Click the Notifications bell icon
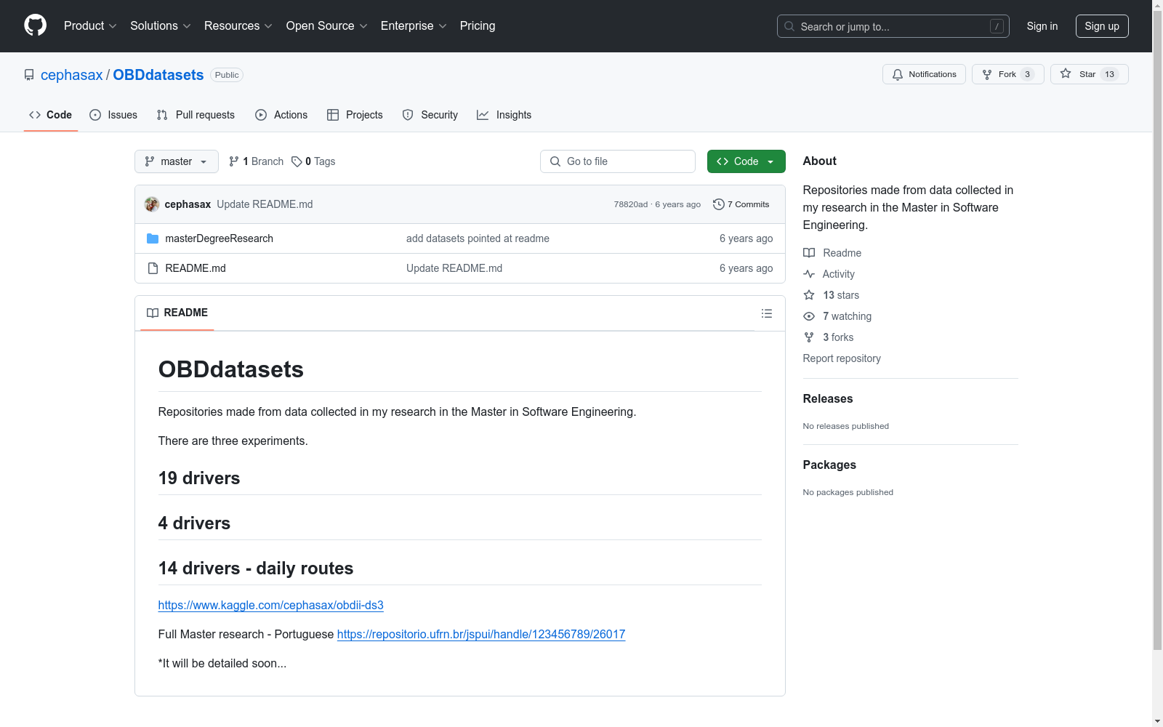Screen dimensions: 1163x727 [898, 74]
